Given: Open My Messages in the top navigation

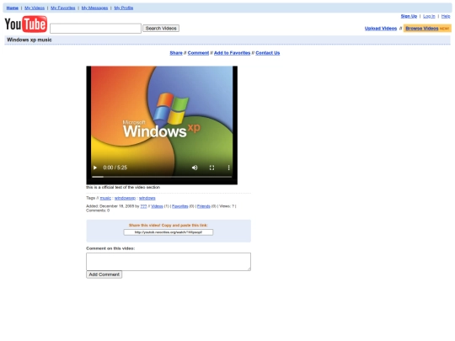Looking at the screenshot, I should point(94,8).
